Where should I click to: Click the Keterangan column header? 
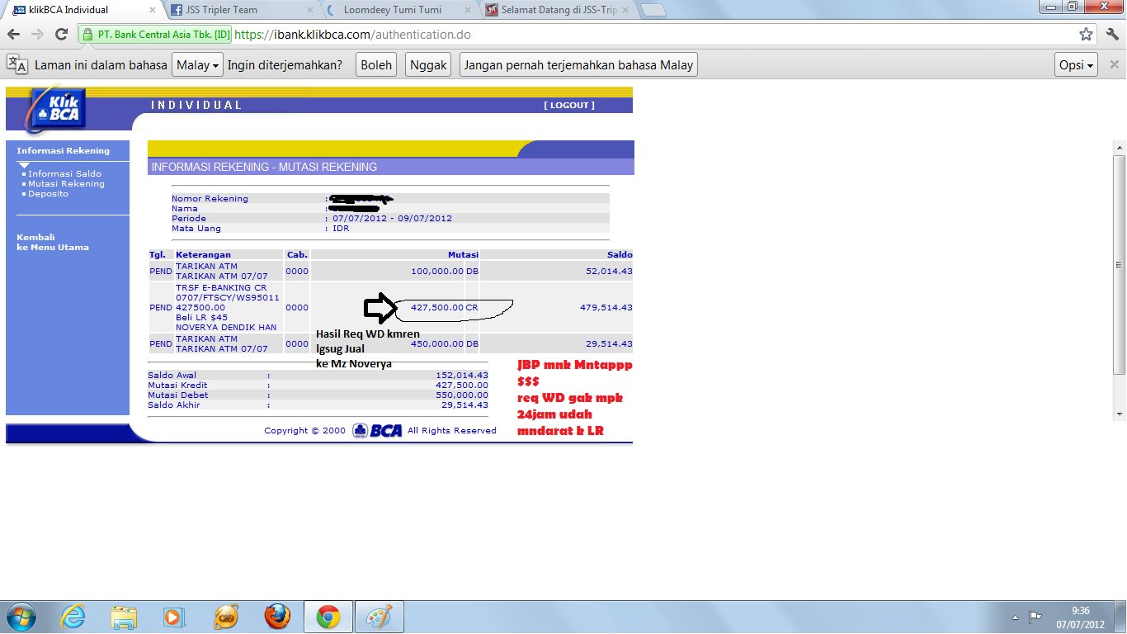point(203,255)
